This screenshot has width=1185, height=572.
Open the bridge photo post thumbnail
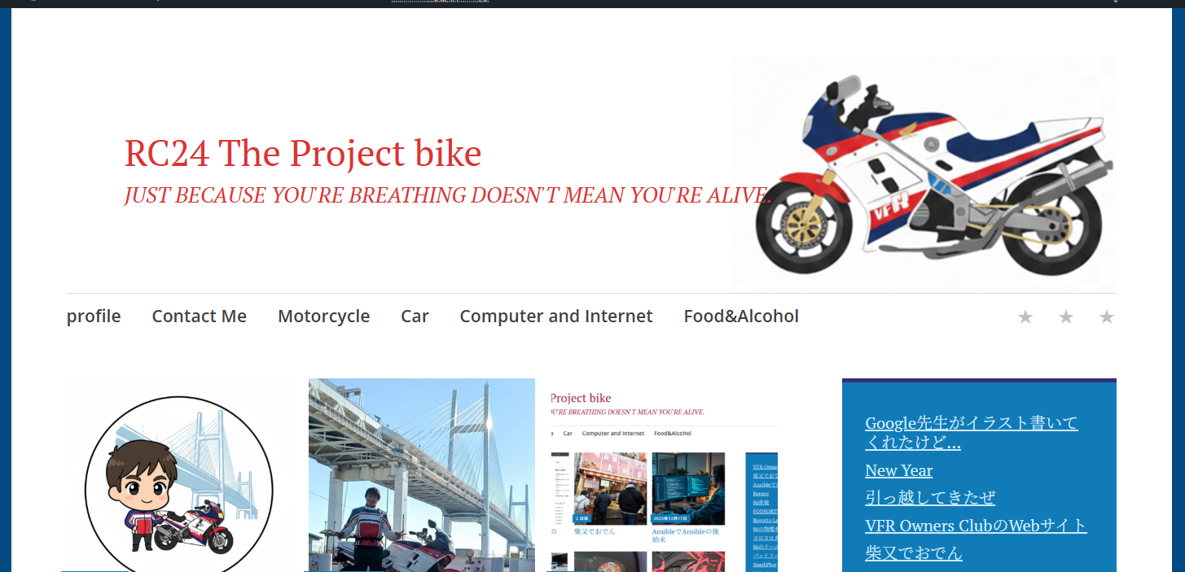coord(422,475)
